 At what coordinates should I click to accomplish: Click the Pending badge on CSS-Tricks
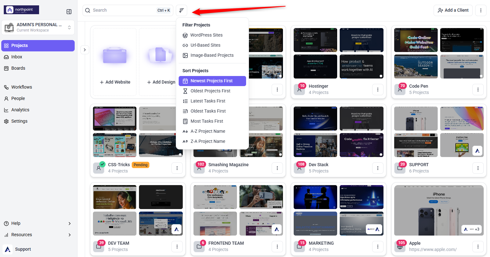(x=141, y=165)
